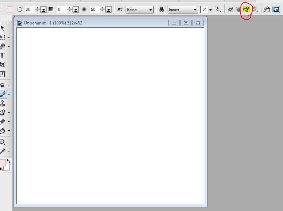Viewport: 283px width, 211px height.
Task: Close the Unbenannt - 1 document window
Action: (198, 23)
